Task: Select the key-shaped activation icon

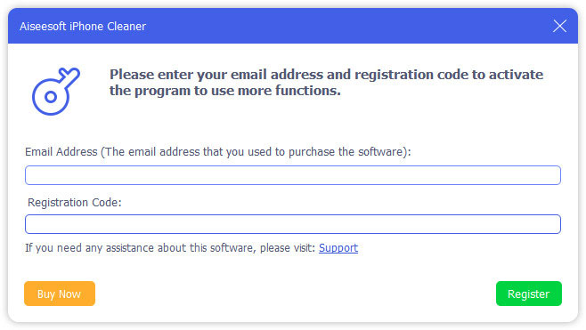Action: [56, 92]
